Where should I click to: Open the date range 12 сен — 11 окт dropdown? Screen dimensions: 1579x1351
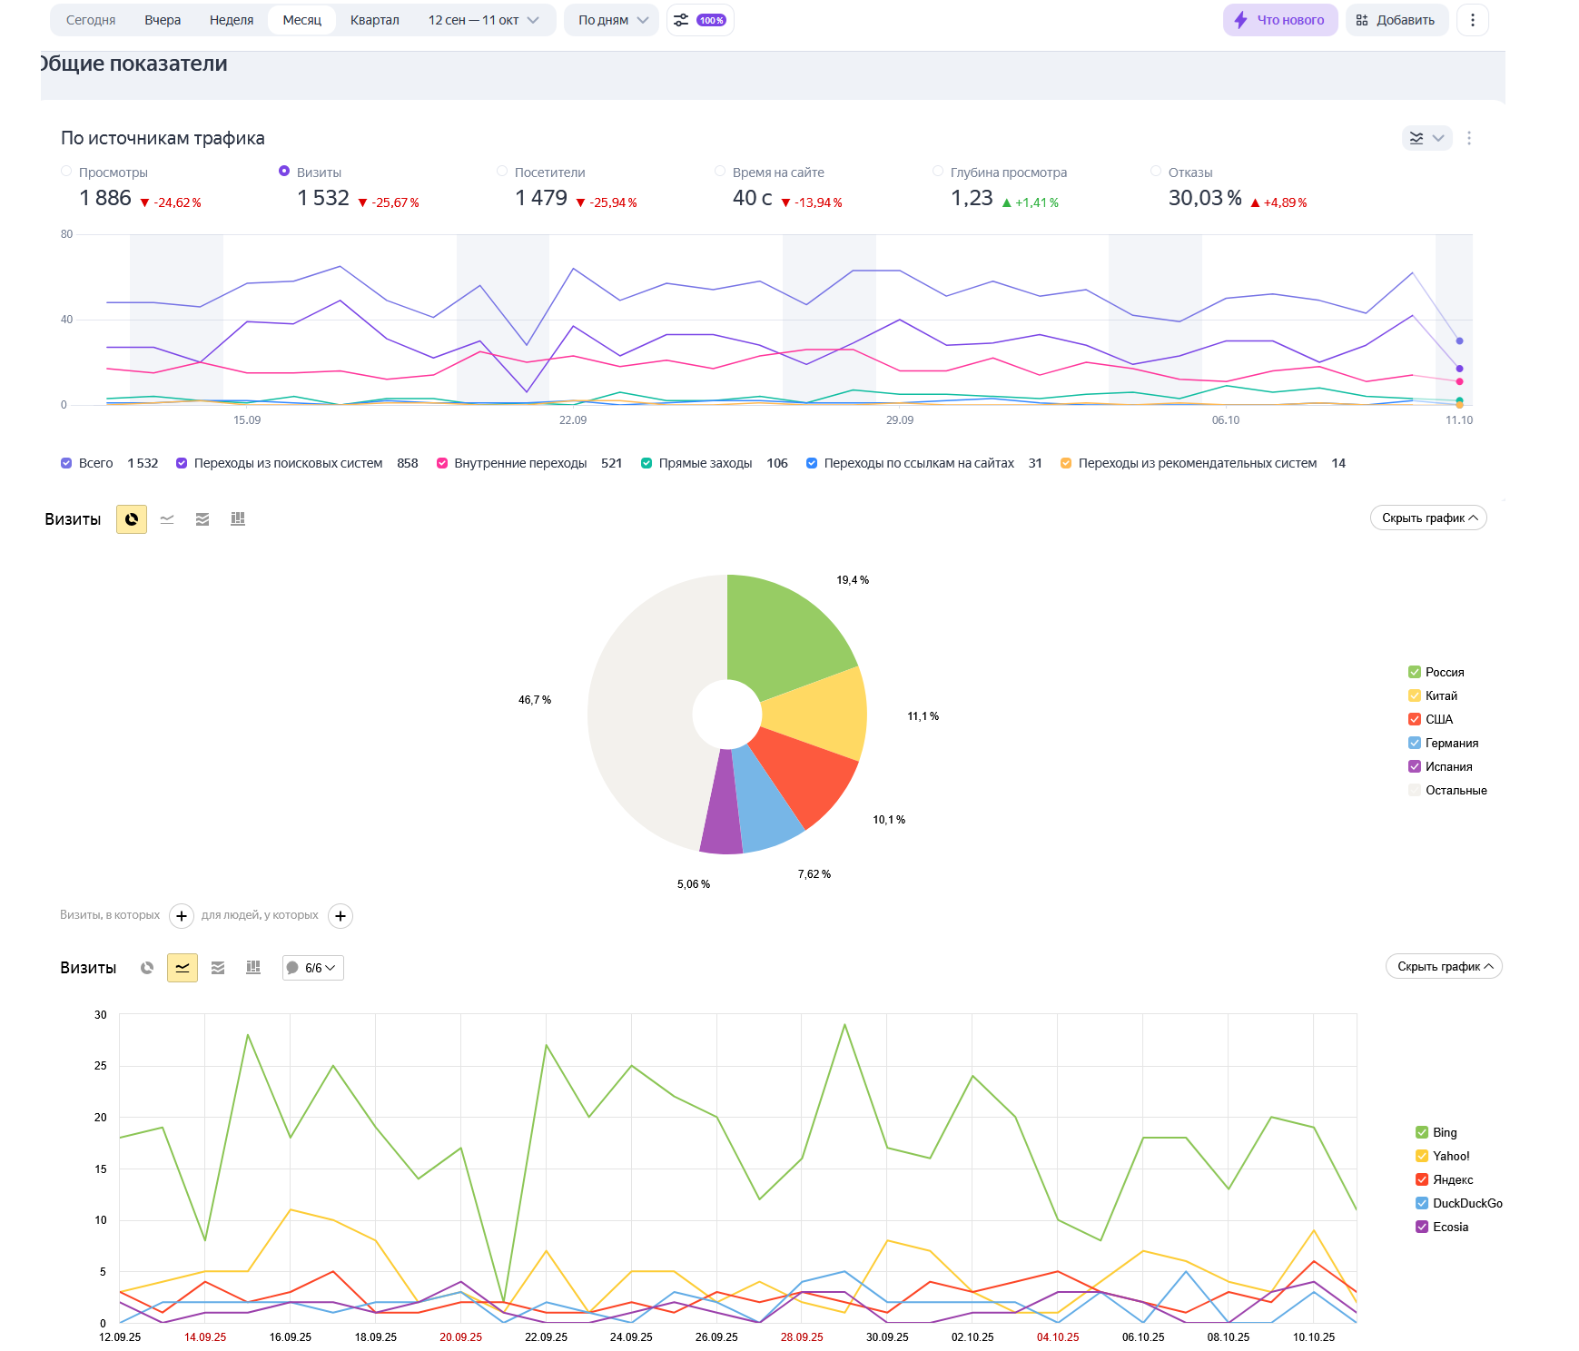(483, 20)
